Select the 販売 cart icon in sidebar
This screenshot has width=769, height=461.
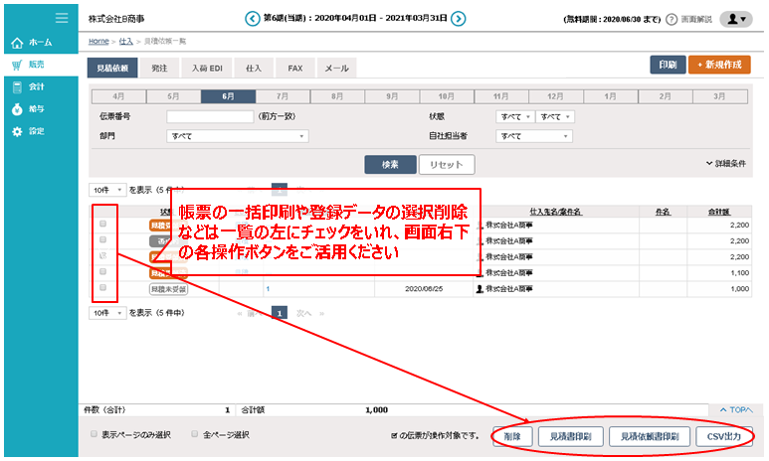17,65
